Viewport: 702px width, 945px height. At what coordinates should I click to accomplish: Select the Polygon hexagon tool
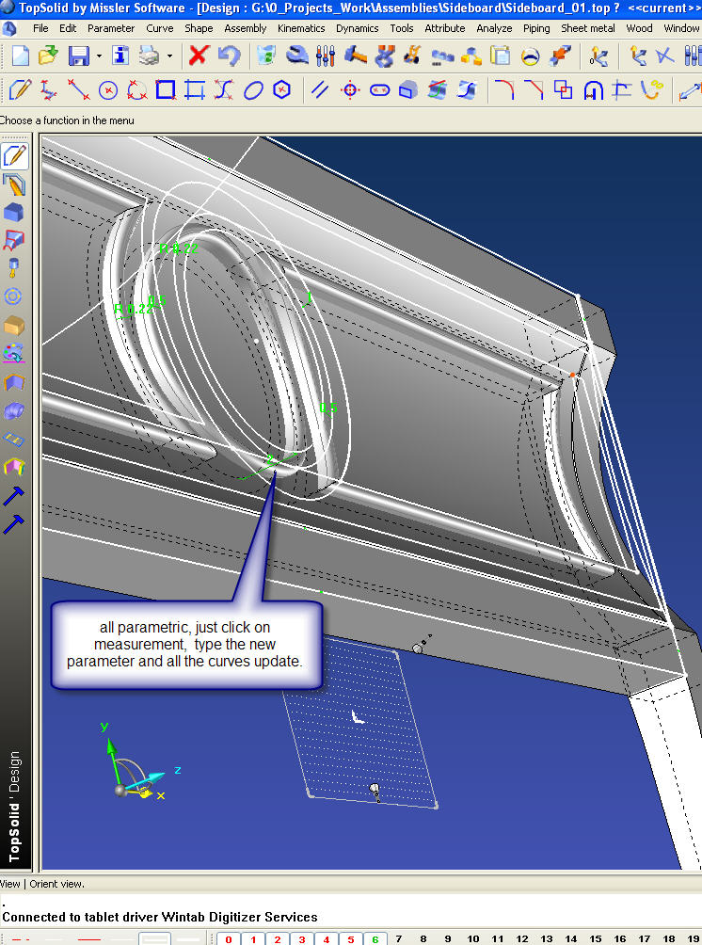(282, 90)
